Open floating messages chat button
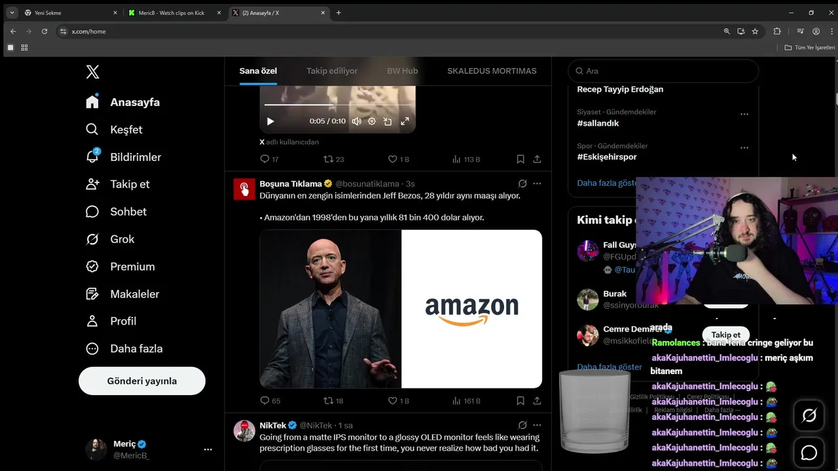838x471 pixels. pos(809,452)
